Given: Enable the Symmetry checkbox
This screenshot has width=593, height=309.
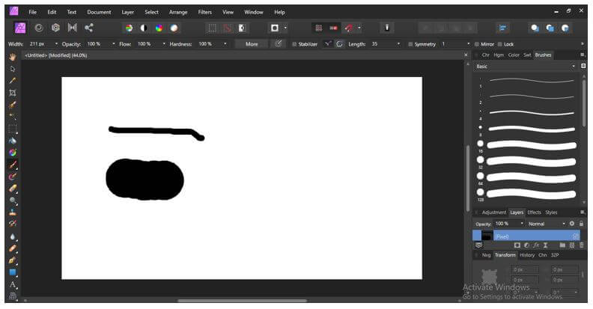Looking at the screenshot, I should 410,44.
